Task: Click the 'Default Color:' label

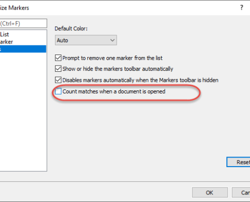Action: (x=71, y=28)
